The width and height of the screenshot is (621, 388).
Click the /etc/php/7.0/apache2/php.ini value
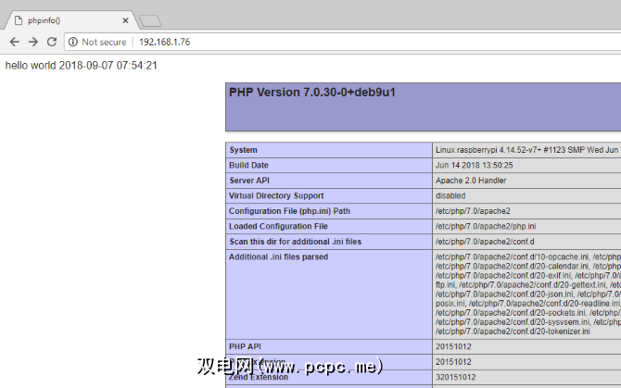486,226
